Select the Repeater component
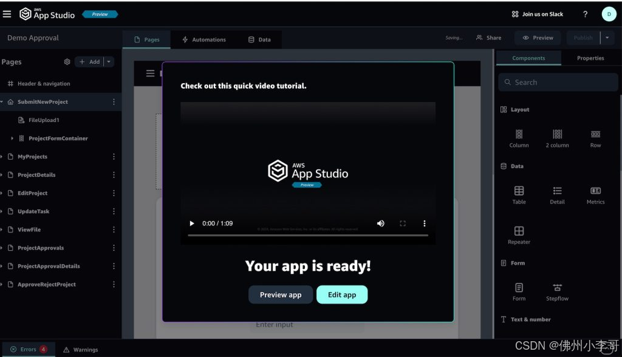 (519, 235)
